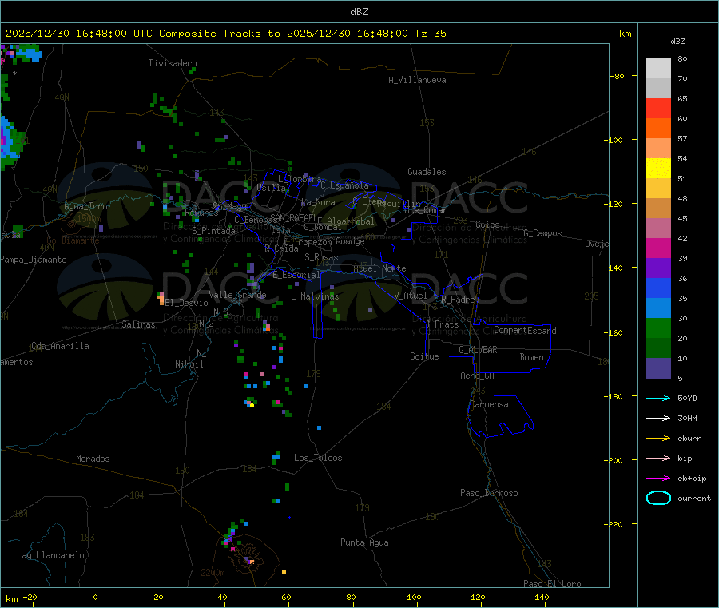Select the Divisadero label on map
Screen dimensions: 719x608
(173, 63)
